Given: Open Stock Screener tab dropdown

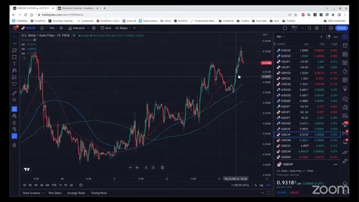Looking at the screenshot, I should (x=34, y=193).
